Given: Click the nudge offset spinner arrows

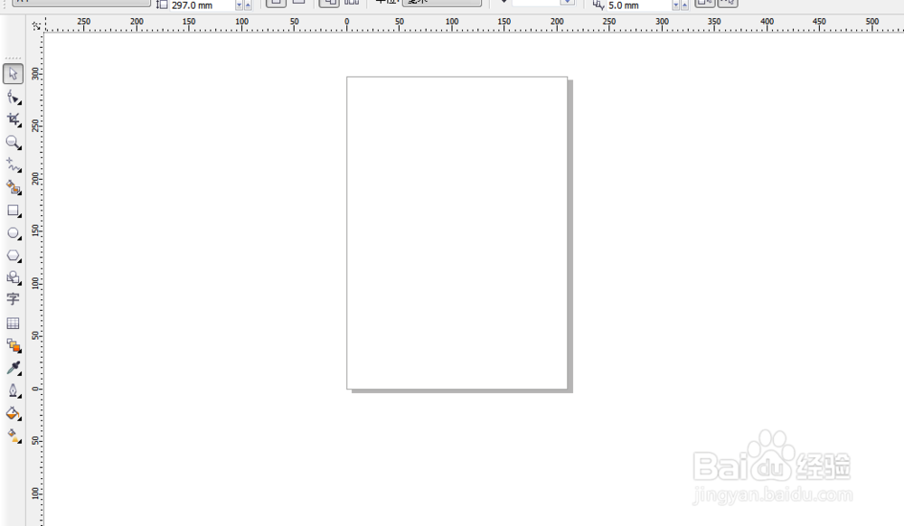Looking at the screenshot, I should coord(681,5).
